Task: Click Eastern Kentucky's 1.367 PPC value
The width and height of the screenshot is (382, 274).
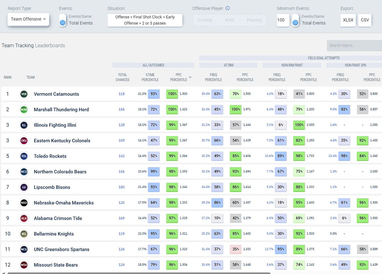Action: pos(183,141)
